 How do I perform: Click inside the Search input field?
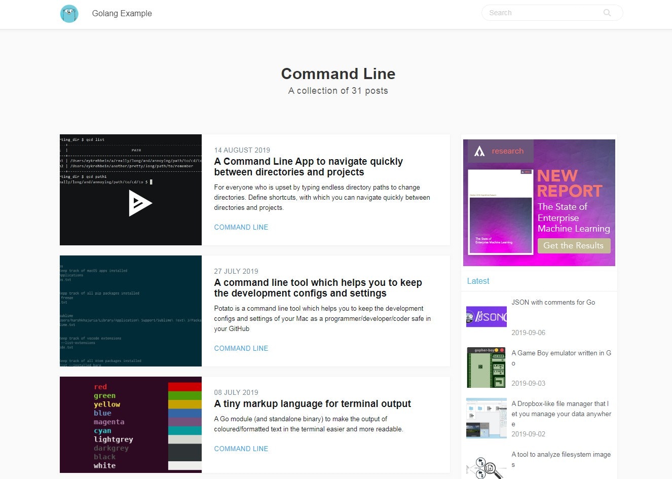[537, 13]
